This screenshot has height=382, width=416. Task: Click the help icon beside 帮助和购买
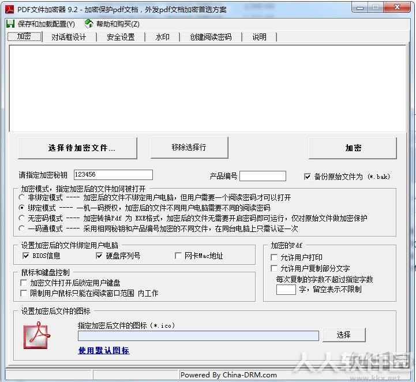click(x=89, y=24)
